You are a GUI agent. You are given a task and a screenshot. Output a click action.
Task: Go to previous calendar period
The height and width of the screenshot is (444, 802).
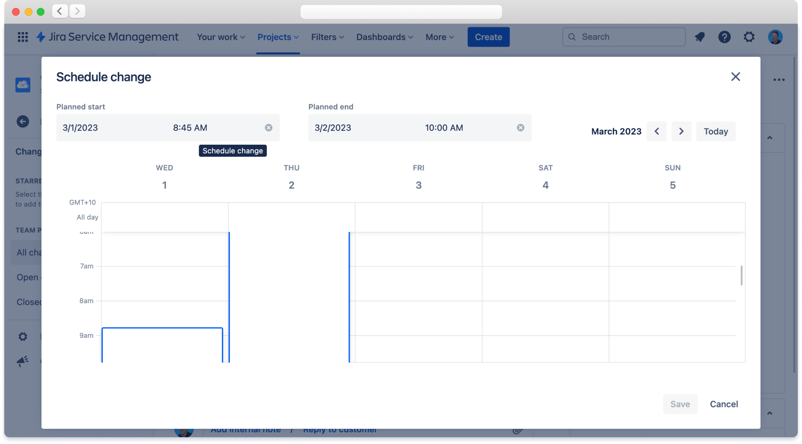tap(657, 131)
